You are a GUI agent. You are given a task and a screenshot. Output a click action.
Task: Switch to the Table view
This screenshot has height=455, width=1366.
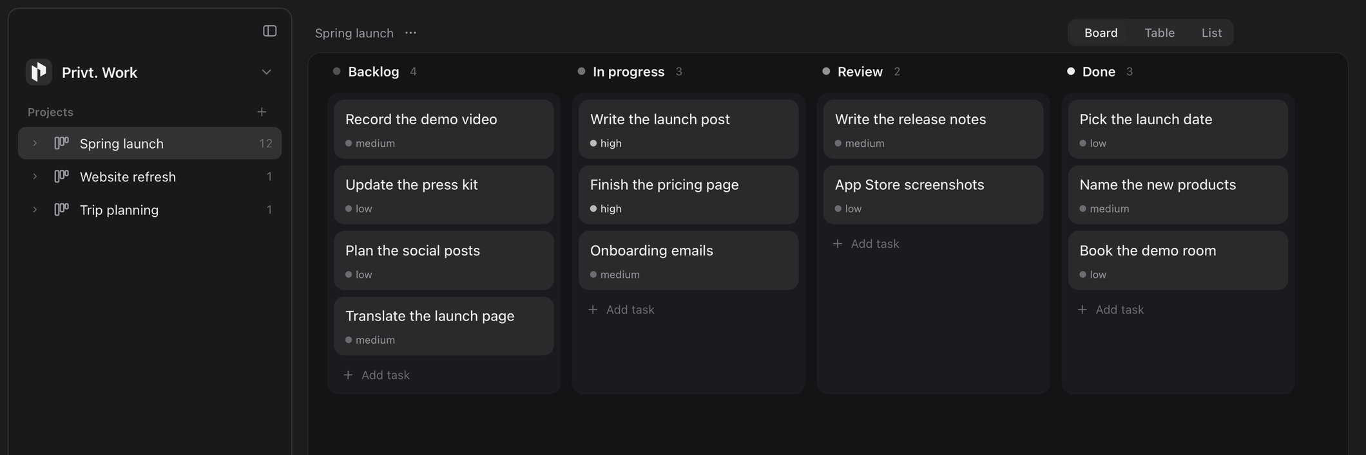(1159, 33)
